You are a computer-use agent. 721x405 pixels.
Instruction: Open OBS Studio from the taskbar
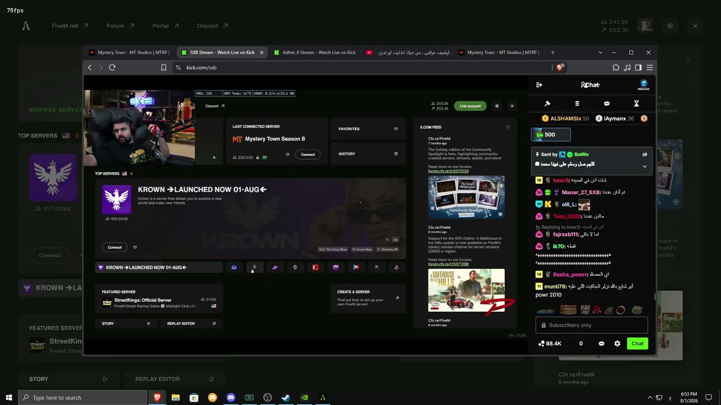[267, 398]
